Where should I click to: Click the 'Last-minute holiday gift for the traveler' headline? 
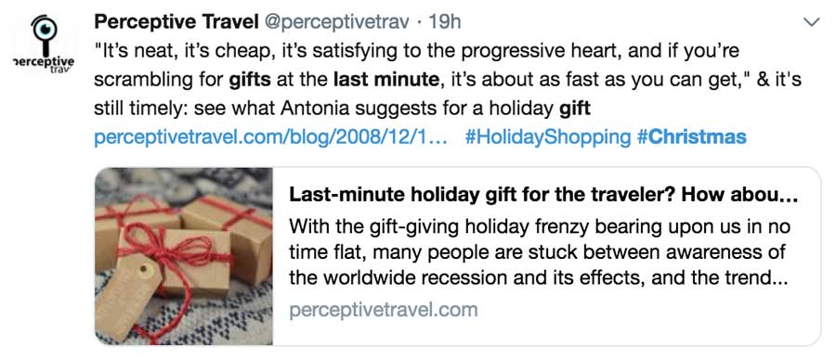542,196
